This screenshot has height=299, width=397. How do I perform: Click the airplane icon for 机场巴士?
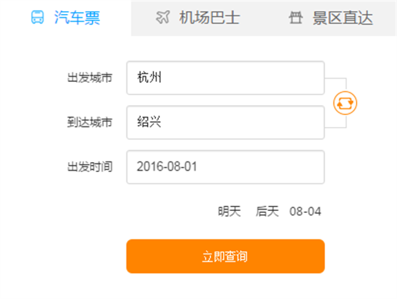tap(163, 18)
